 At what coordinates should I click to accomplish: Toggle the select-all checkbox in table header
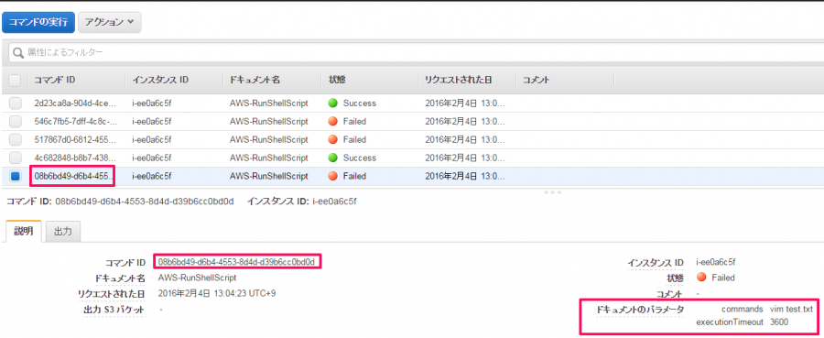coord(16,81)
